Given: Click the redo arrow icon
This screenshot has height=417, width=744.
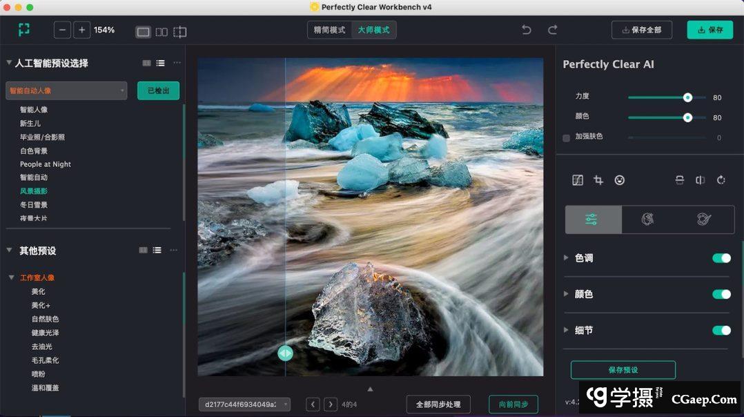Looking at the screenshot, I should click(552, 30).
